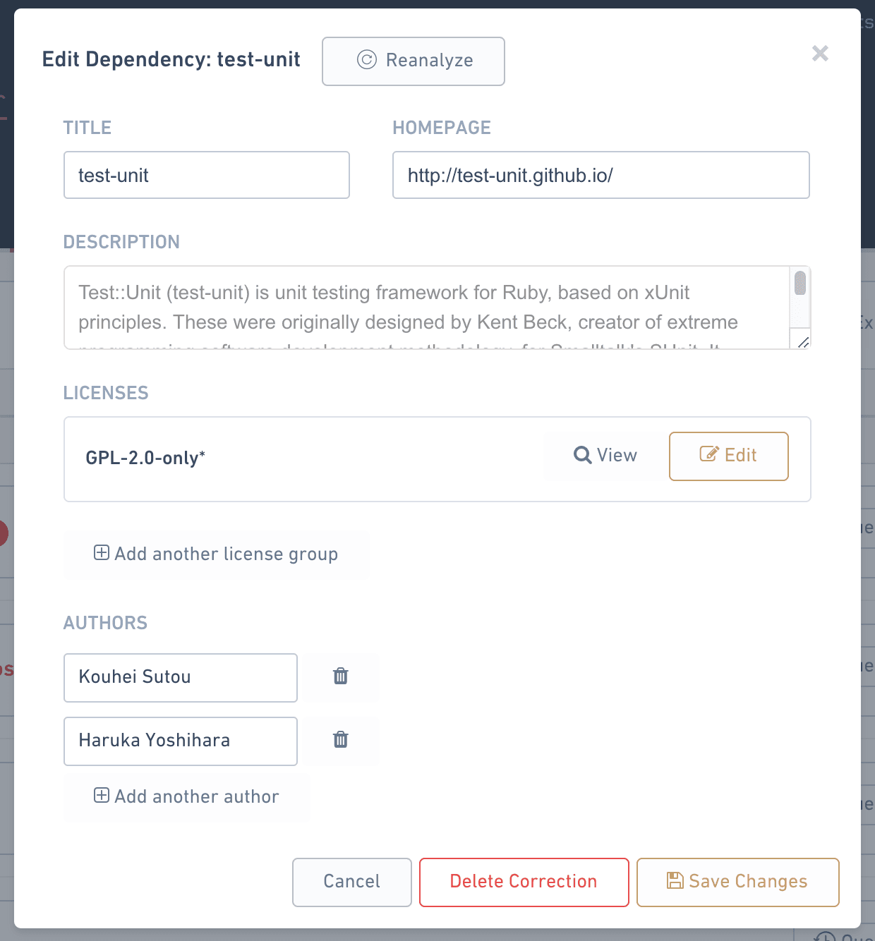Click the Reanalyze button
This screenshot has height=941, width=875.
coord(414,61)
